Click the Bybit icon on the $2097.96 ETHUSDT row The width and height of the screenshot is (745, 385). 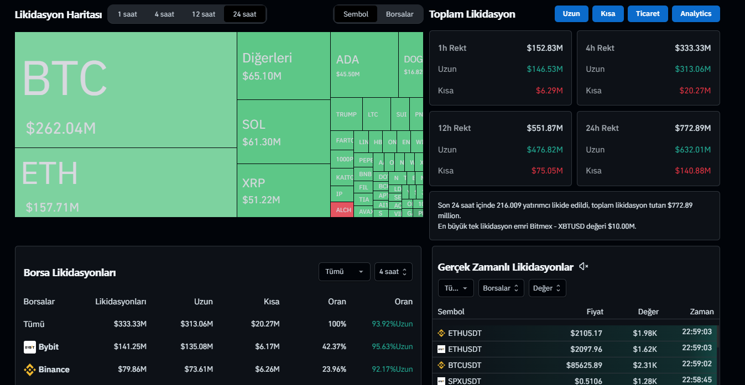[441, 349]
